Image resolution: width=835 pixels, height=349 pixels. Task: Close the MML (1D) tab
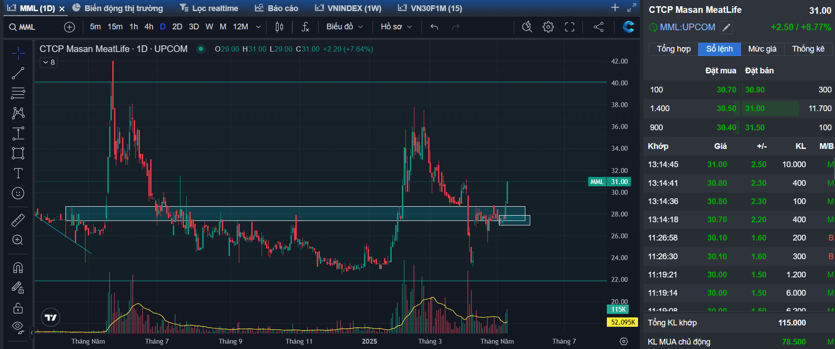pos(62,9)
